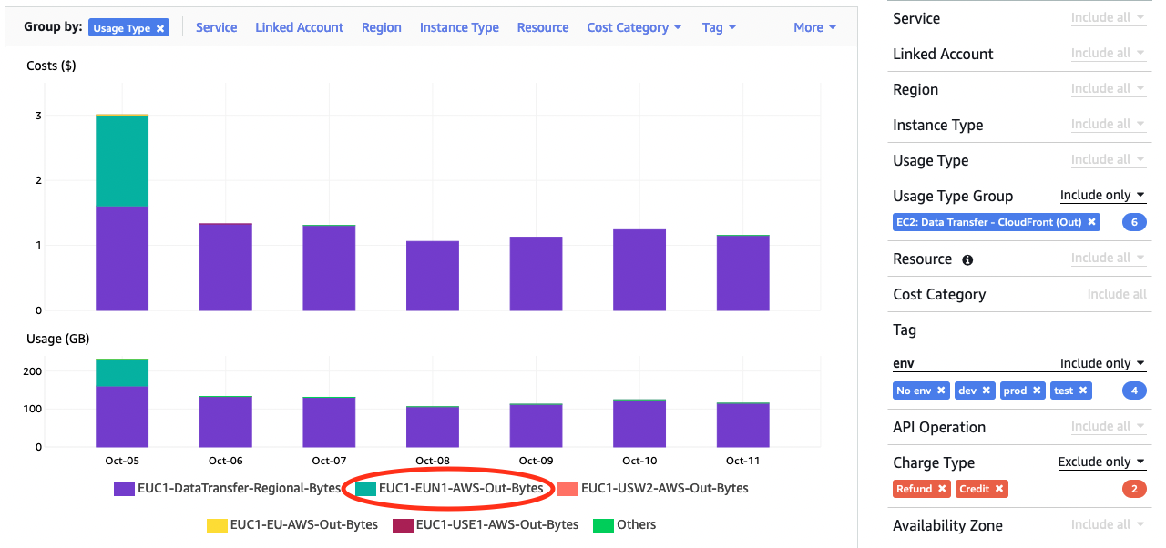Click the Oct-08 costs bar
This screenshot has width=1166, height=548.
(x=433, y=276)
